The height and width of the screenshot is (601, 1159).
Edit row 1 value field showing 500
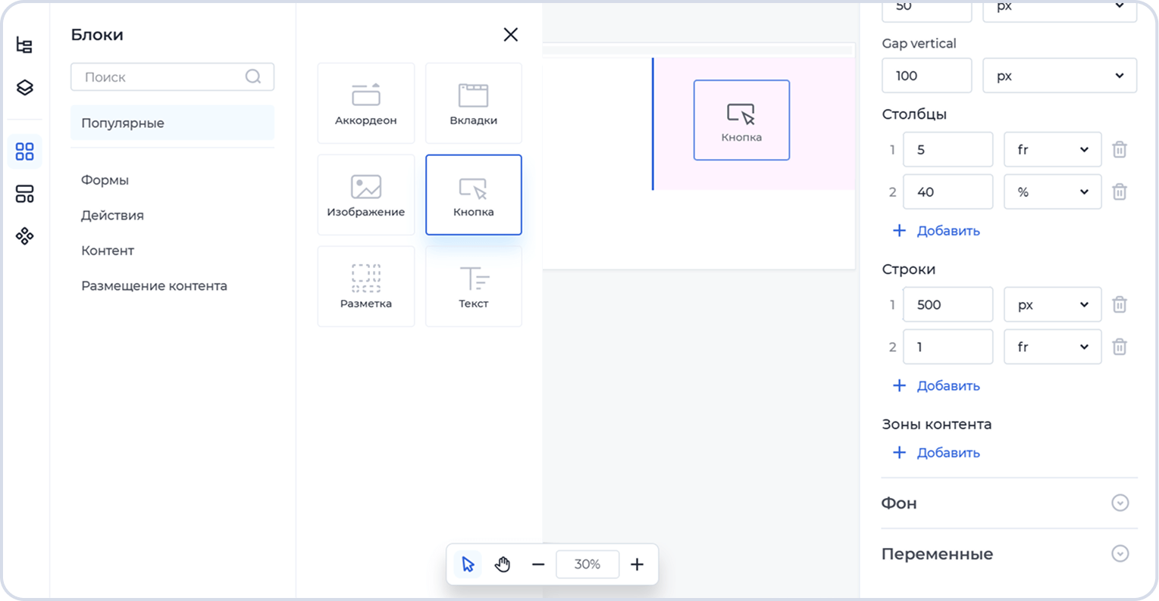pyautogui.click(x=948, y=304)
